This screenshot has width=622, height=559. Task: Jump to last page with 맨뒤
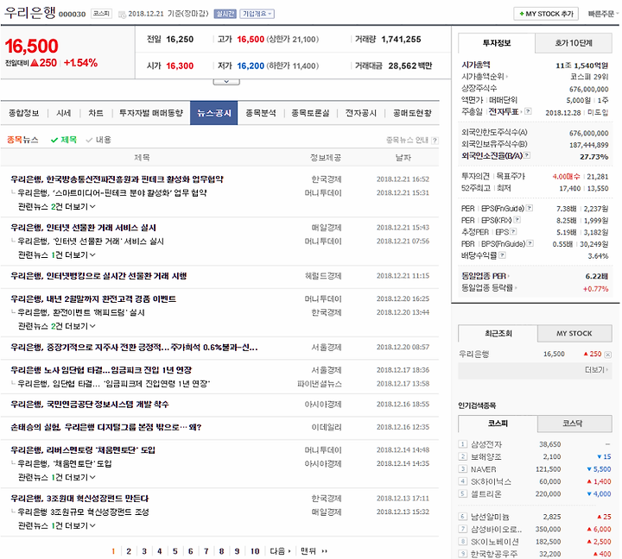point(314,551)
